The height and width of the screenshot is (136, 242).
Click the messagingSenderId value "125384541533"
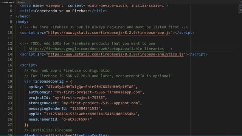[x=85, y=108]
